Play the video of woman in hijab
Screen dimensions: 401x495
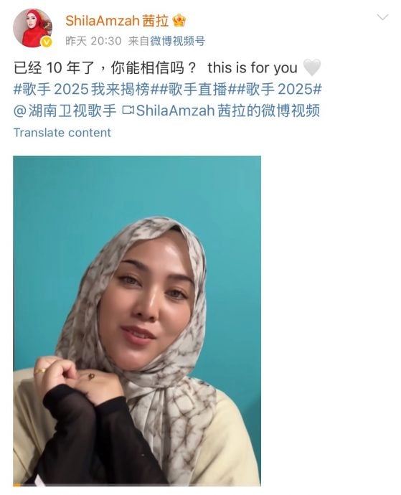(137, 321)
